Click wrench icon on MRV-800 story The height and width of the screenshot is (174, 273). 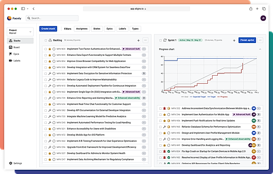(x=50, y=74)
